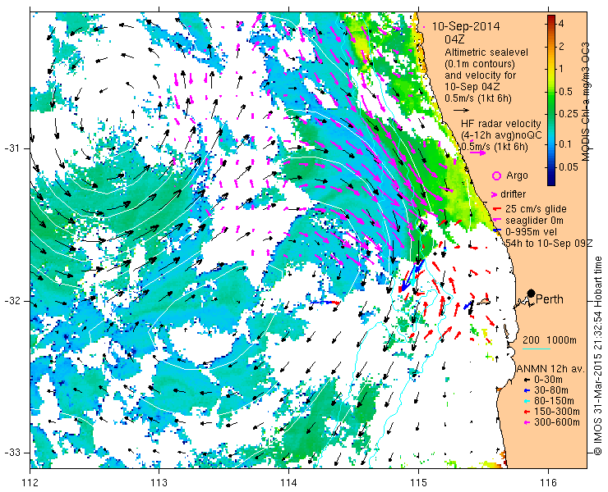Click the '(4-12h avg)noQC' text
608x492 pixels.
(x=501, y=135)
